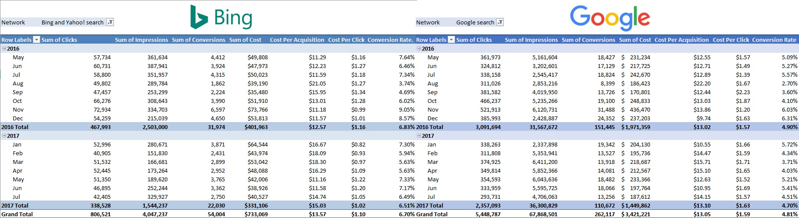
Task: Select Bing 2016 Total cost $401,963
Action: 256,127
